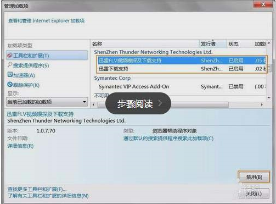This screenshot has width=276, height=204.
Task: Select the 迅雷下载支持 add-on row
Action: tap(182, 69)
